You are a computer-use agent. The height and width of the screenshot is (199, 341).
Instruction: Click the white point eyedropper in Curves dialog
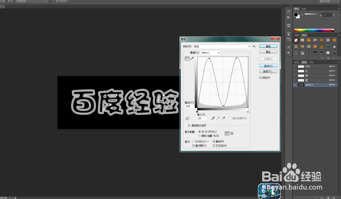click(224, 118)
